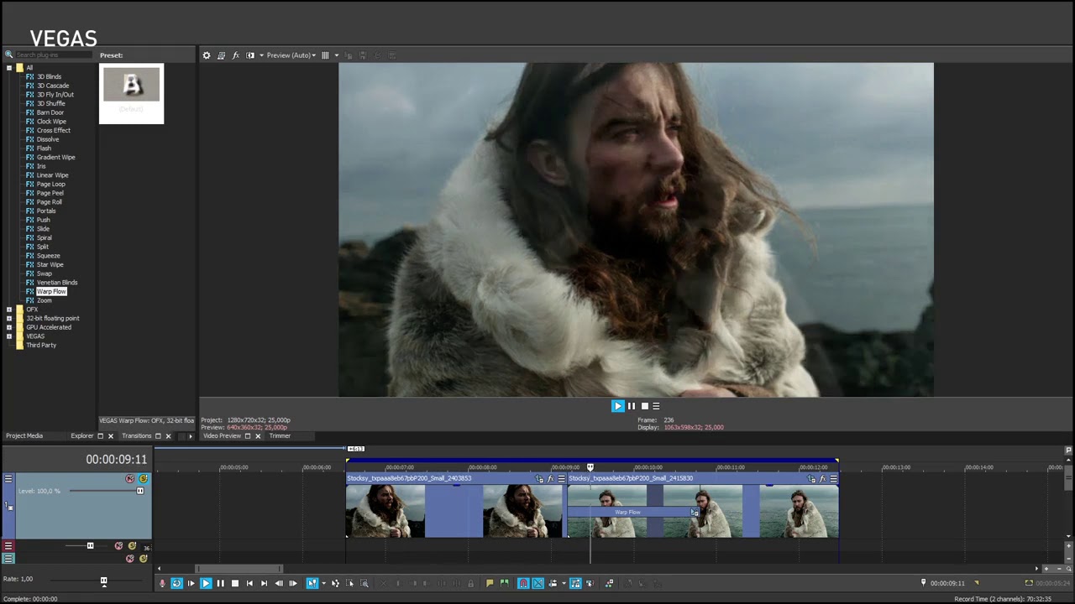This screenshot has width=1075, height=604.
Task: Expand the GPU Accelerated folder
Action: click(9, 327)
